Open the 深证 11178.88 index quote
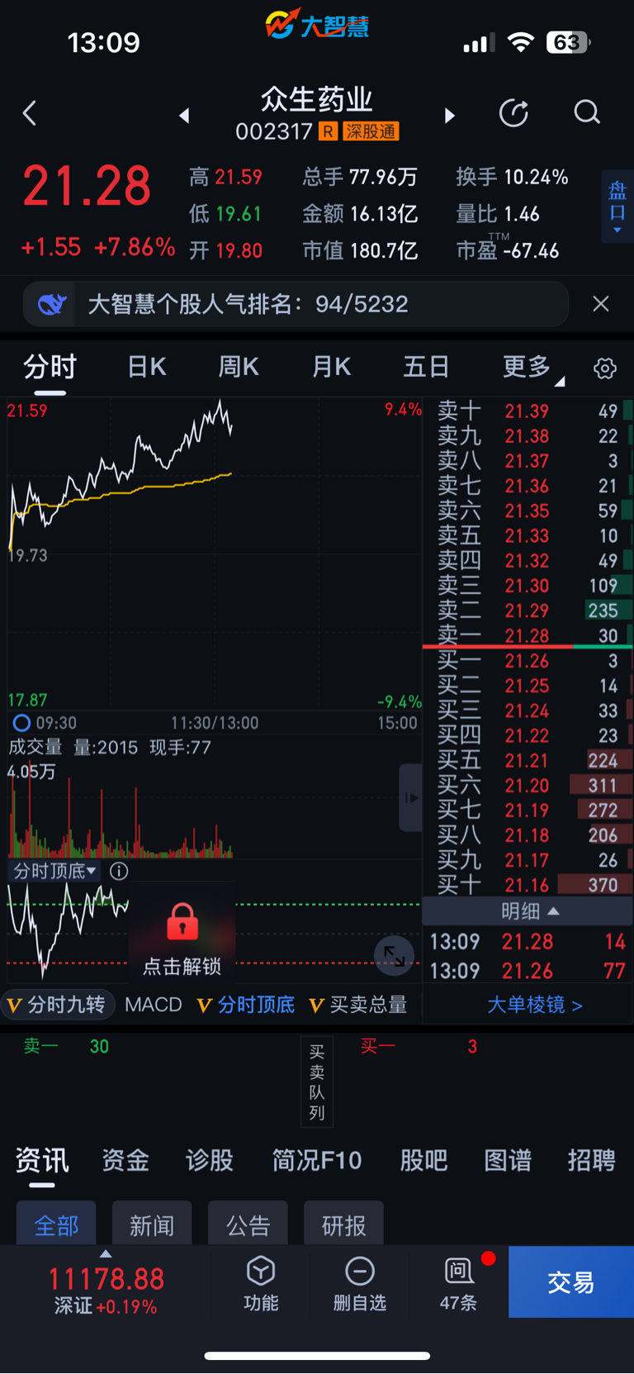Image resolution: width=634 pixels, height=1374 pixels. [106, 1291]
